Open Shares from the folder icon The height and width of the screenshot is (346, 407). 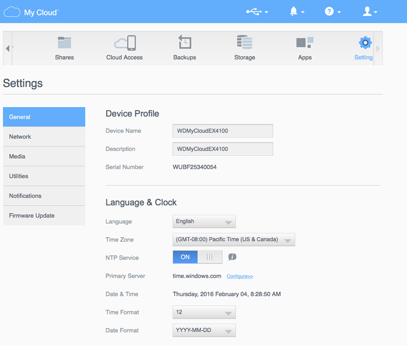pos(64,43)
